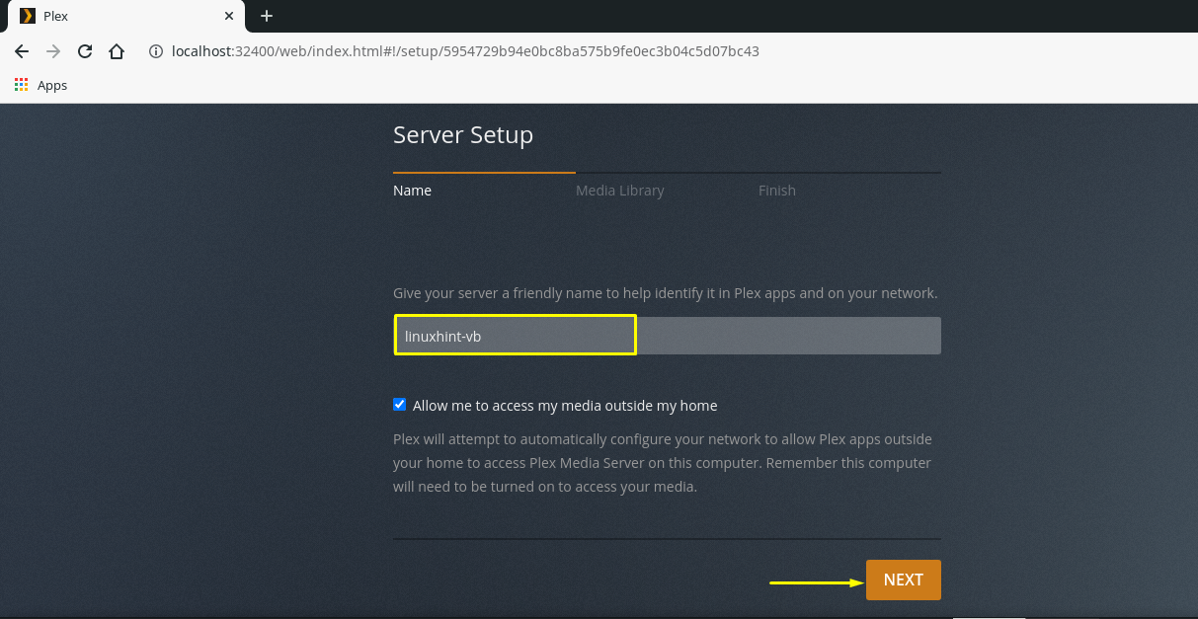Click the Server Setup heading
The width and height of the screenshot is (1198, 619).
[x=463, y=135]
